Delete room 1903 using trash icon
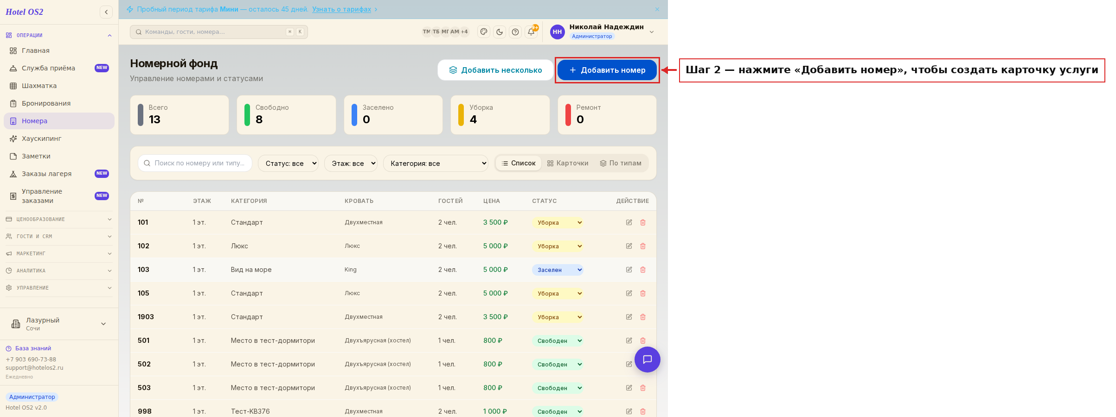Viewport: 1116px width, 417px height. click(x=643, y=317)
